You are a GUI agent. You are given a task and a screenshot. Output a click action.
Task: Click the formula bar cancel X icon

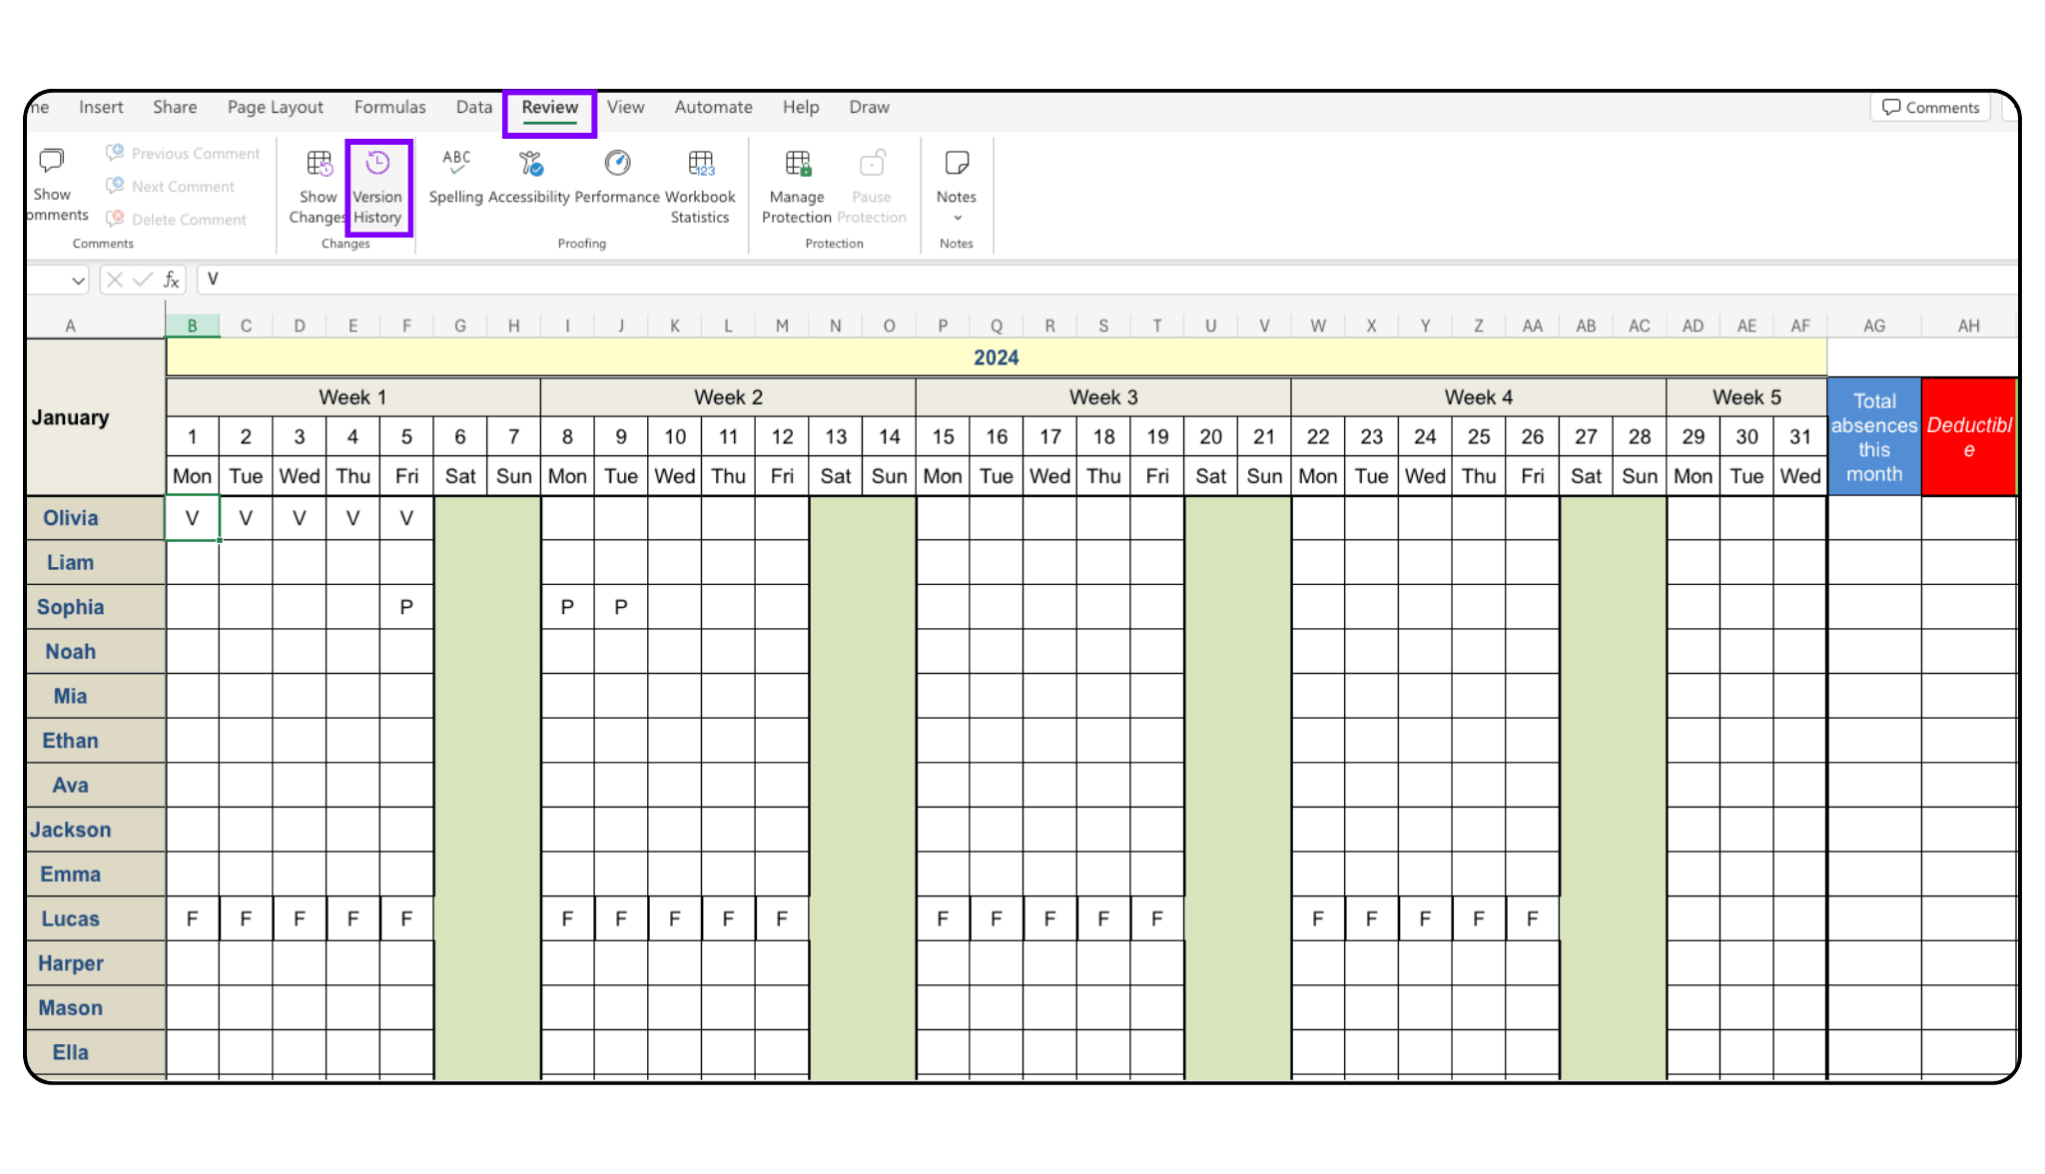pyautogui.click(x=115, y=280)
